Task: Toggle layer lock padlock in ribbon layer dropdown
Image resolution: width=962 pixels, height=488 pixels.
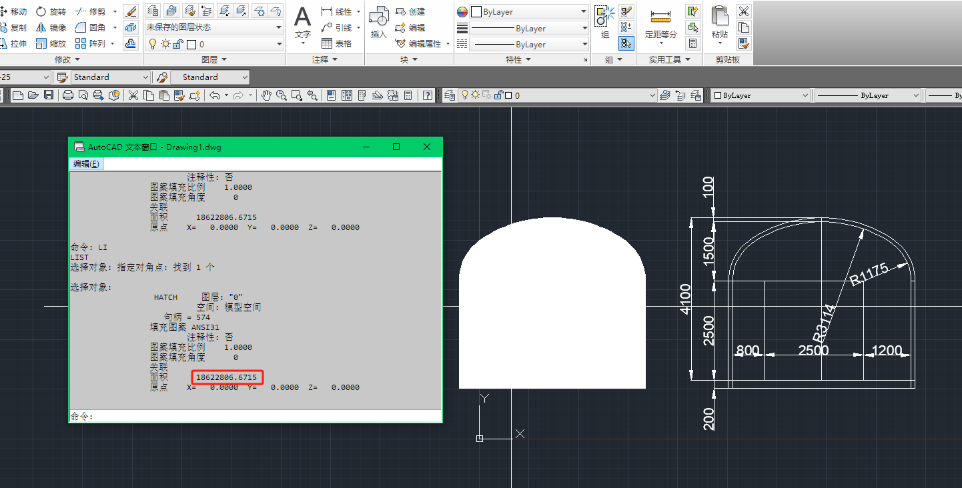Action: point(177,44)
